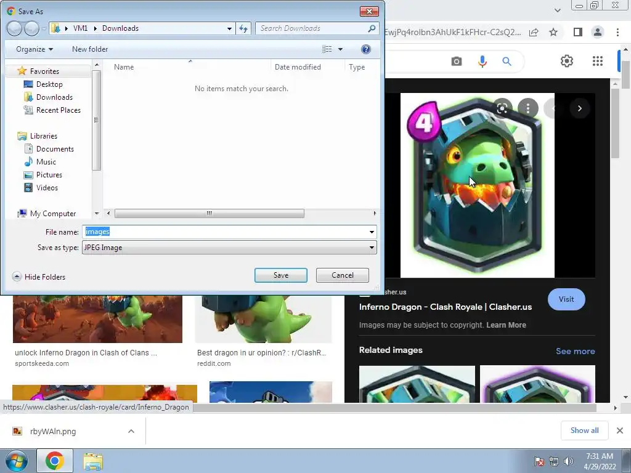Sort by the Date modified column header
631x473 pixels.
(298, 67)
